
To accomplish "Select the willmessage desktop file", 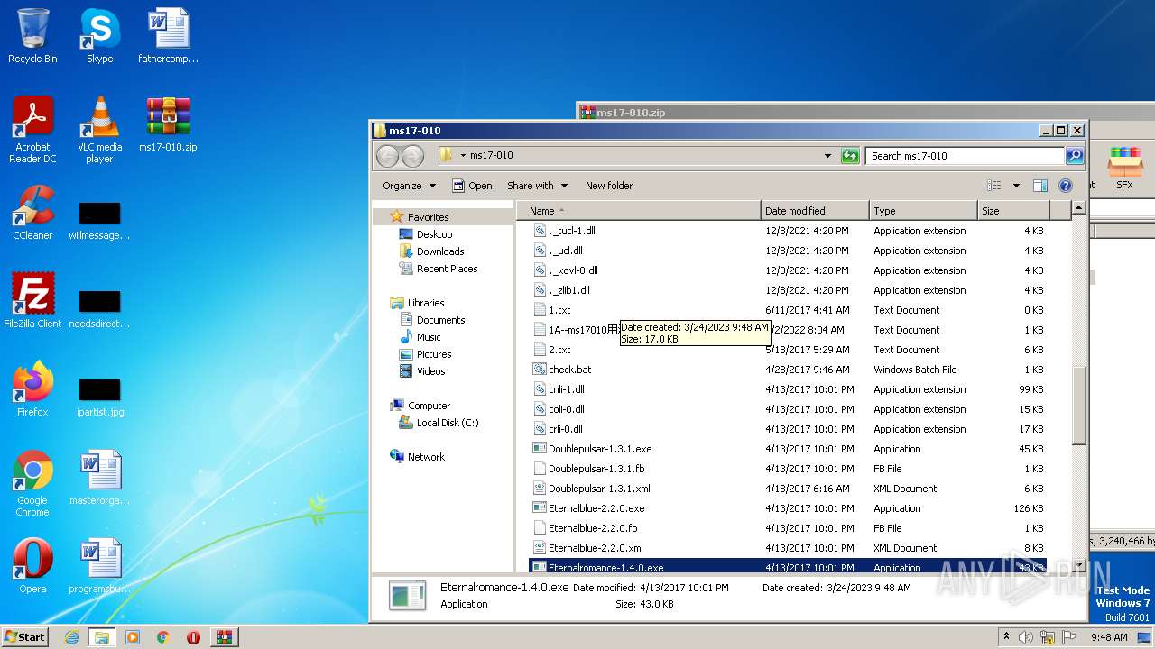I will 99,221.
